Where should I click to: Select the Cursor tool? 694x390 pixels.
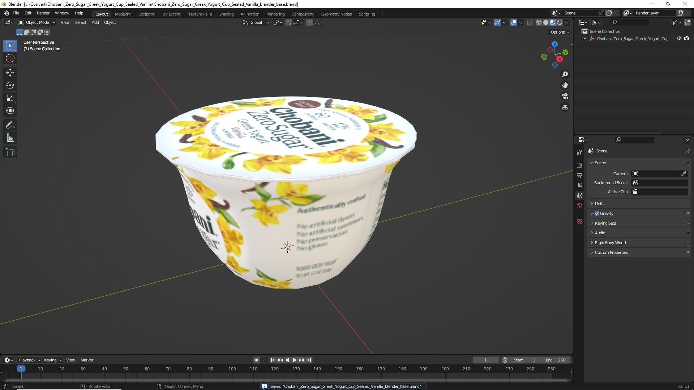tap(10, 58)
